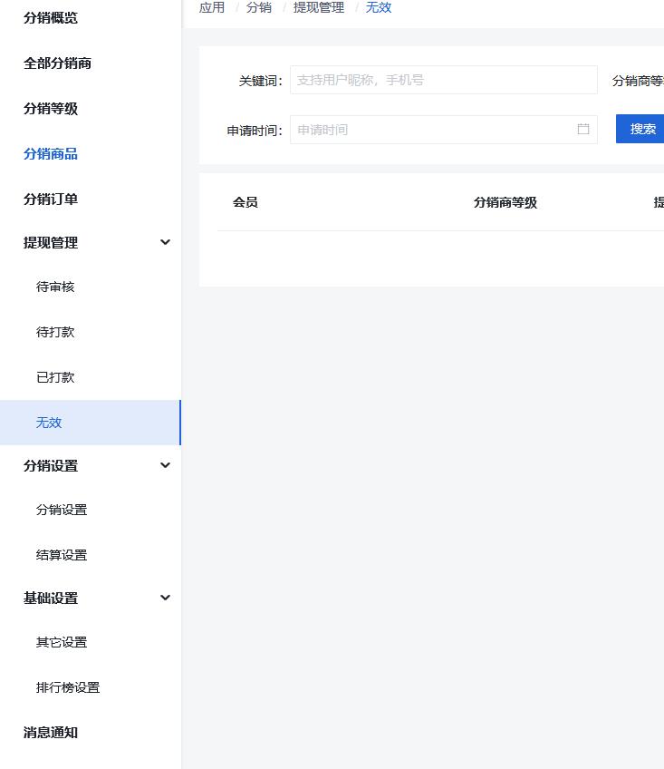This screenshot has width=664, height=769.
Task: Open the 分销概览 menu item
Action: pyautogui.click(x=51, y=18)
